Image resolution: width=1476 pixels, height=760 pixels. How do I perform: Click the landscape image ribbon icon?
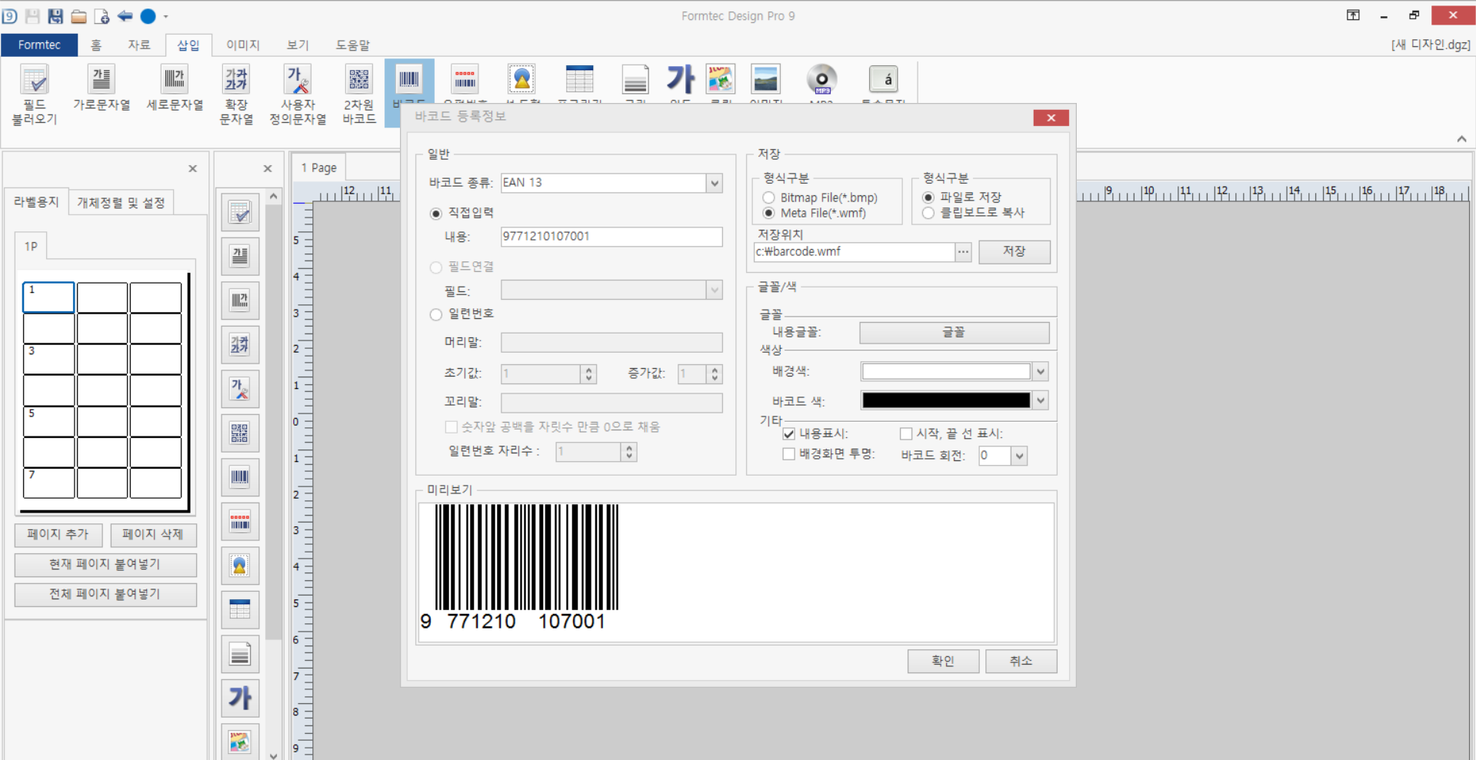[766, 80]
